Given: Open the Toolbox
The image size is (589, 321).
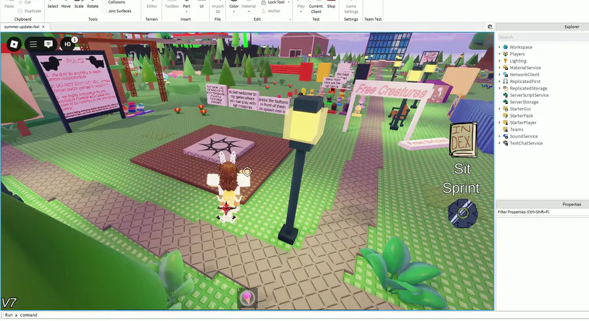Looking at the screenshot, I should tap(171, 5).
